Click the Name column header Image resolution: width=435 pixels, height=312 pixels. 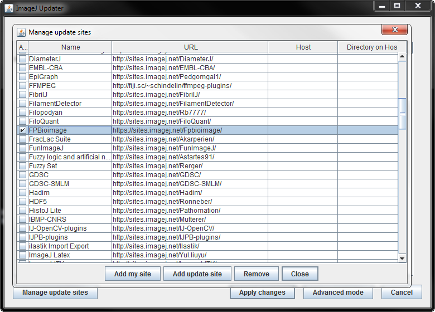[70, 47]
